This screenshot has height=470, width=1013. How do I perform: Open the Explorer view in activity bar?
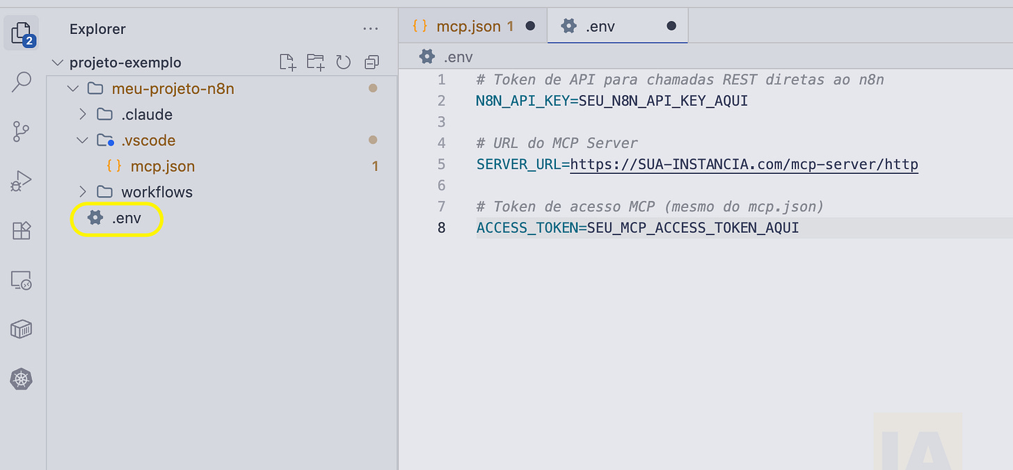(22, 33)
